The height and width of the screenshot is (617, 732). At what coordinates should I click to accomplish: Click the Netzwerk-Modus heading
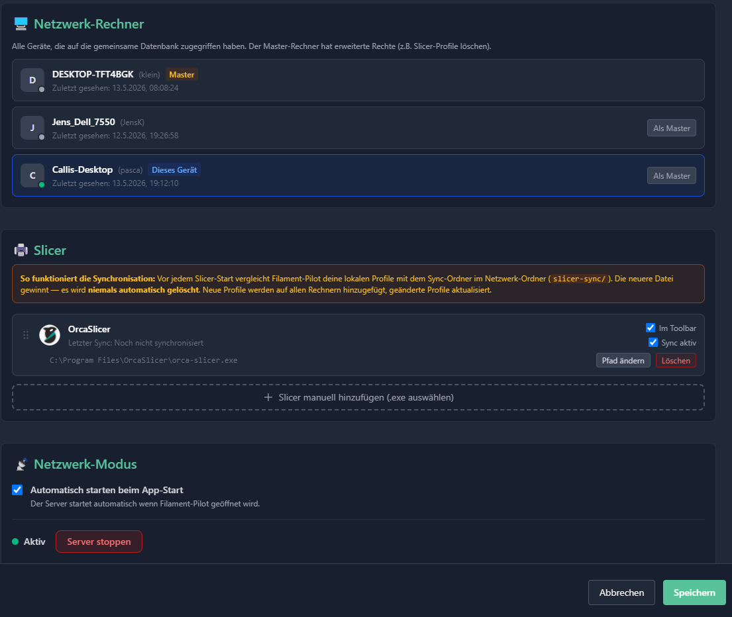(85, 464)
